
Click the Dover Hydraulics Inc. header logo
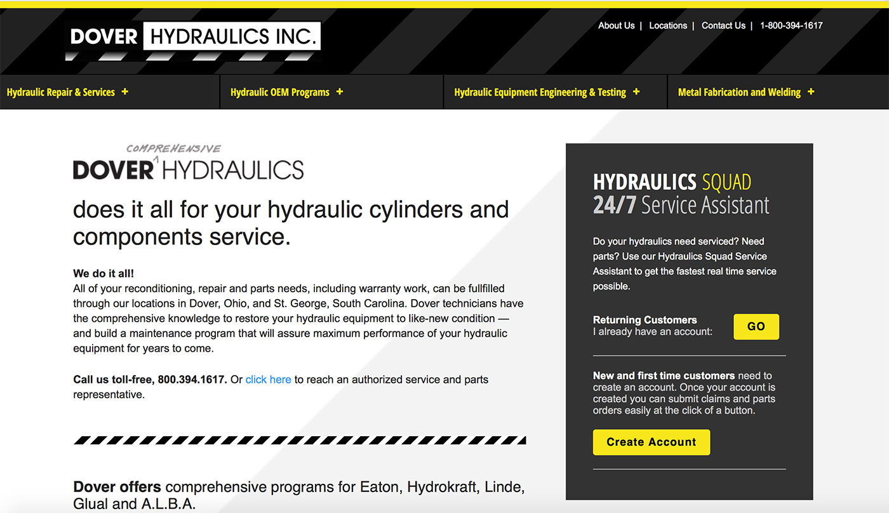[x=193, y=41]
